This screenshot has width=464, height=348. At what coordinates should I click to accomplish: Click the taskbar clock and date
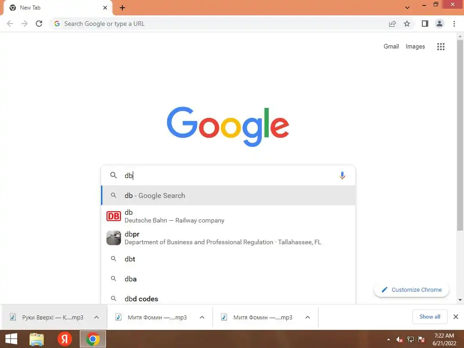click(444, 339)
